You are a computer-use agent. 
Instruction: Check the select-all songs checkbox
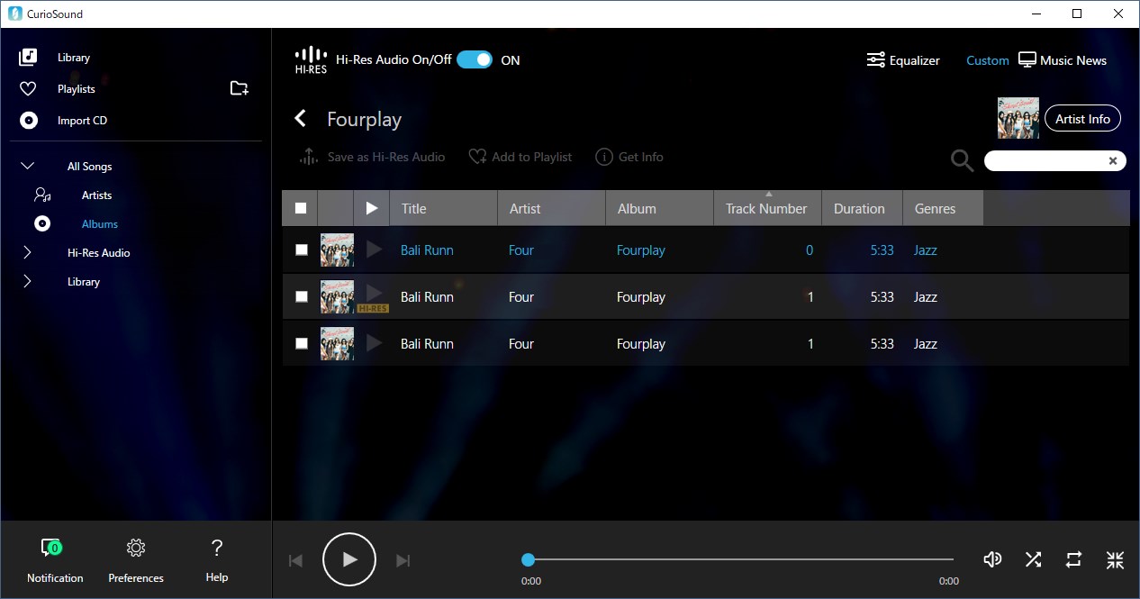[x=300, y=207]
